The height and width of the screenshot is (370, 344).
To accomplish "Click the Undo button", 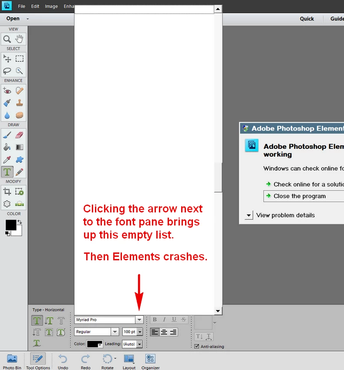I will click(x=63, y=361).
